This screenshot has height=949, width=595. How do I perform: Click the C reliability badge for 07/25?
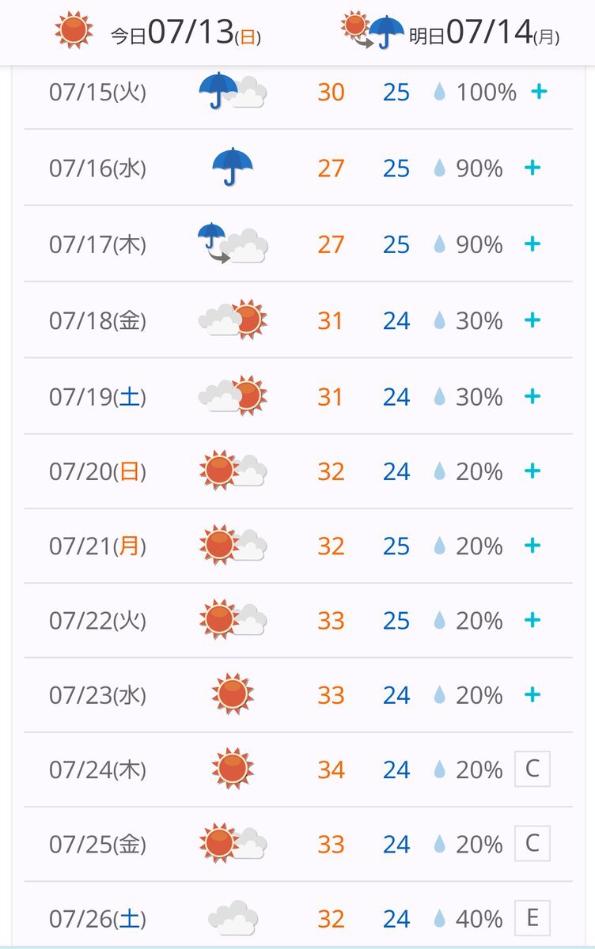(x=532, y=843)
